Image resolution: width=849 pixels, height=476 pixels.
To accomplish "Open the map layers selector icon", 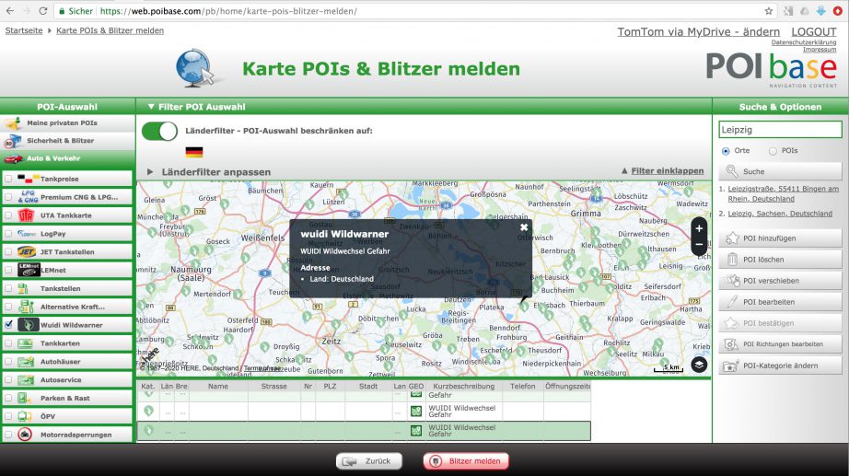I will [x=699, y=365].
